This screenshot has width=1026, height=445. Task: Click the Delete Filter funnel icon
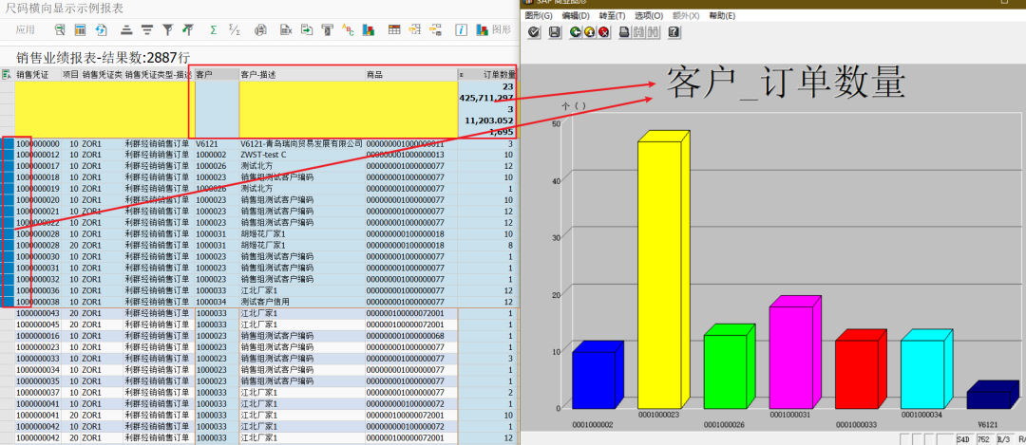click(188, 29)
